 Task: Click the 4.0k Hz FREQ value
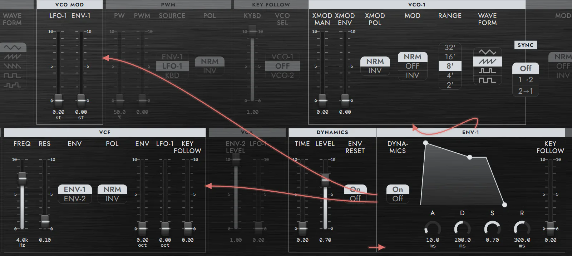coord(22,242)
